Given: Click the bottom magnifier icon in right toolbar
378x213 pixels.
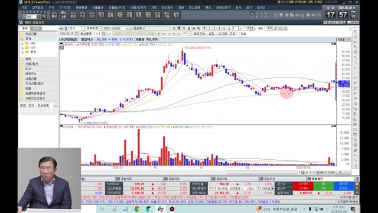Looking at the screenshot, I should 356,166.
